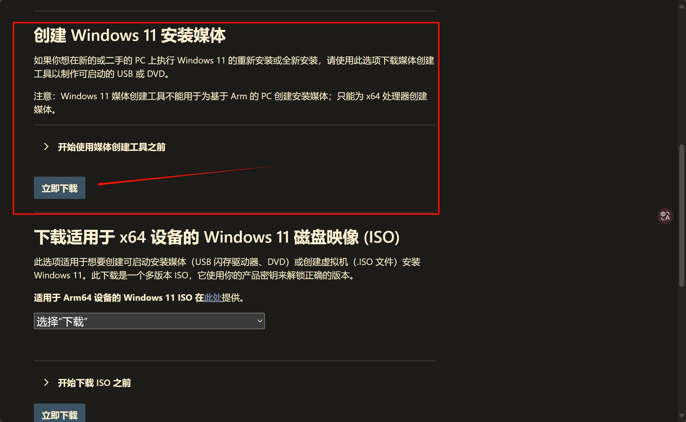The image size is (686, 422).
Task: Click the 注意 Arm PC note paragraph
Action: pyautogui.click(x=230, y=103)
